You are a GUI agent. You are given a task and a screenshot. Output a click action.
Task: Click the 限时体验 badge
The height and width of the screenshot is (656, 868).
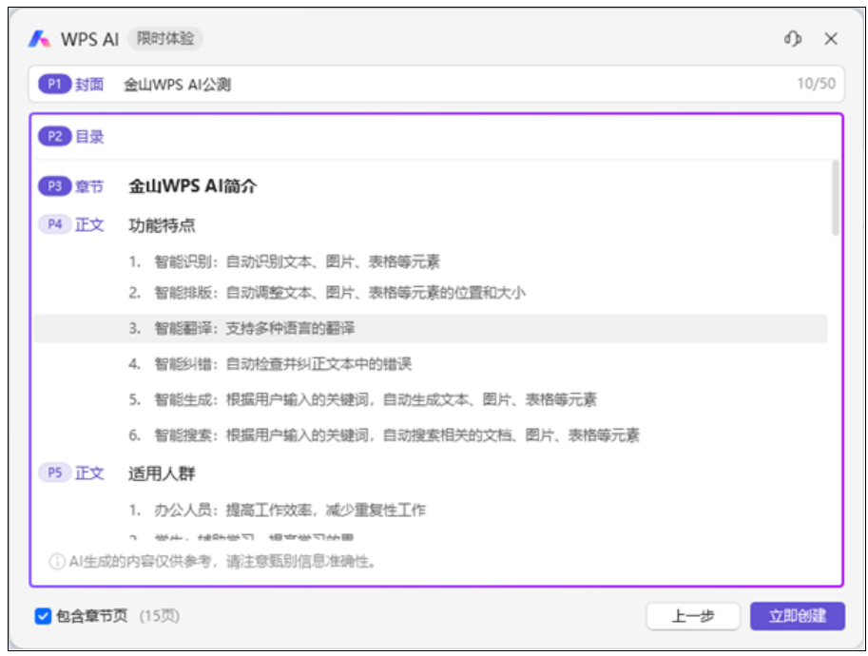pyautogui.click(x=165, y=38)
